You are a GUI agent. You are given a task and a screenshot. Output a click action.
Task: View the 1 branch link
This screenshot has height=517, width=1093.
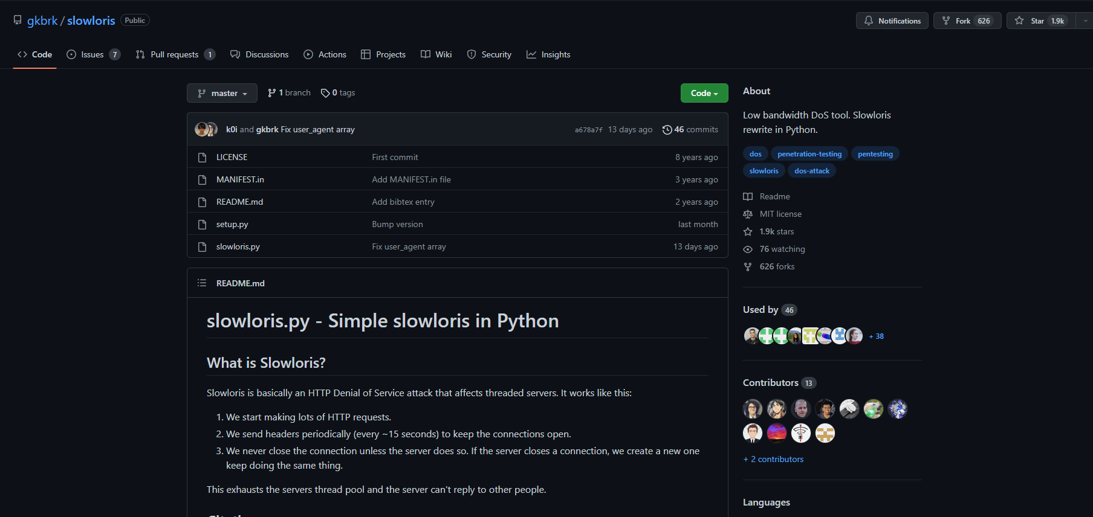289,93
